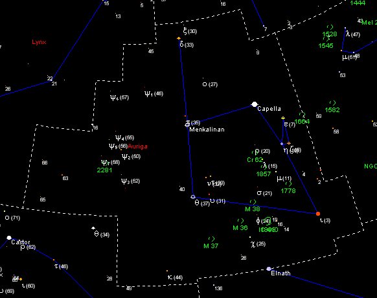Click the Capella star marker
This screenshot has width=377, height=298.
tap(255, 104)
